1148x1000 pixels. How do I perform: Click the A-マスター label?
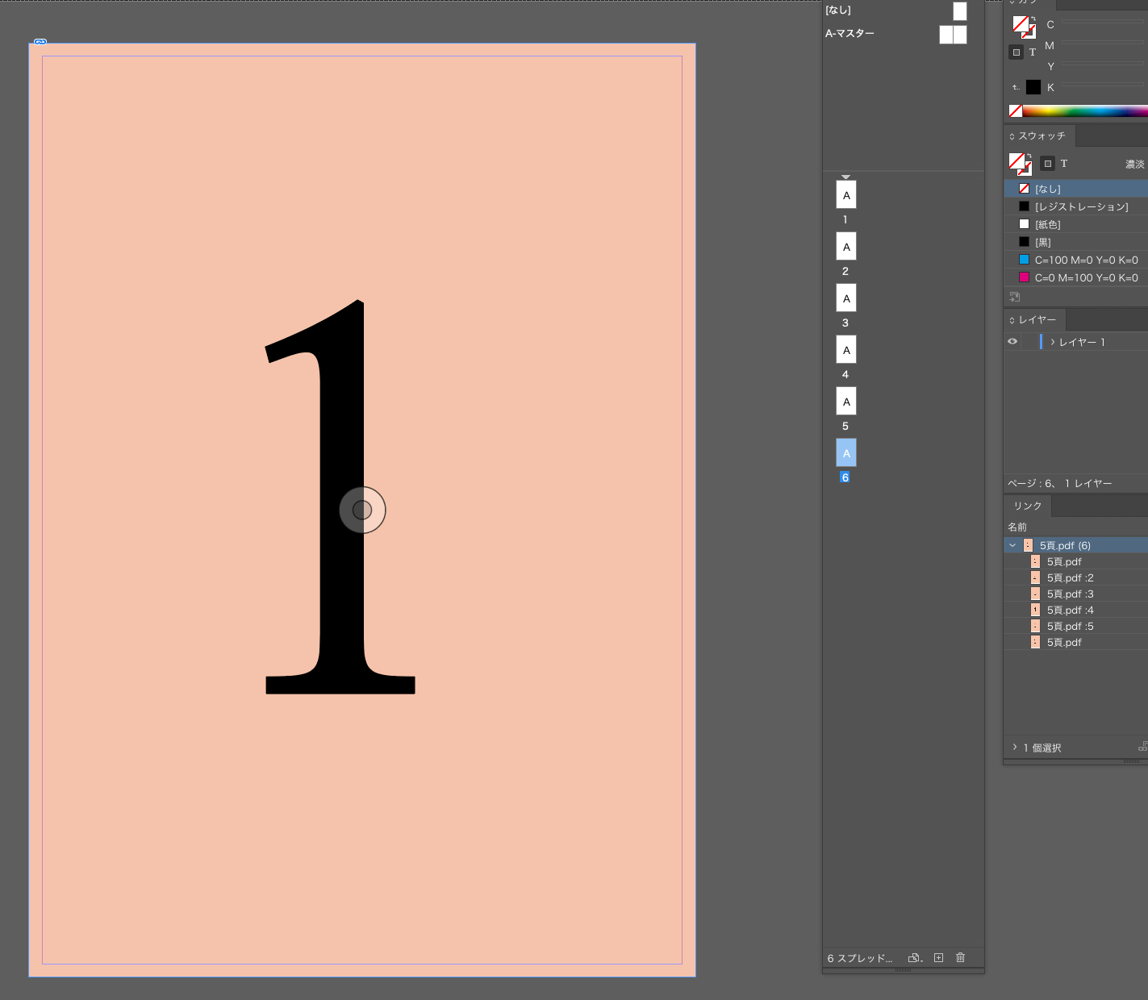click(x=850, y=33)
